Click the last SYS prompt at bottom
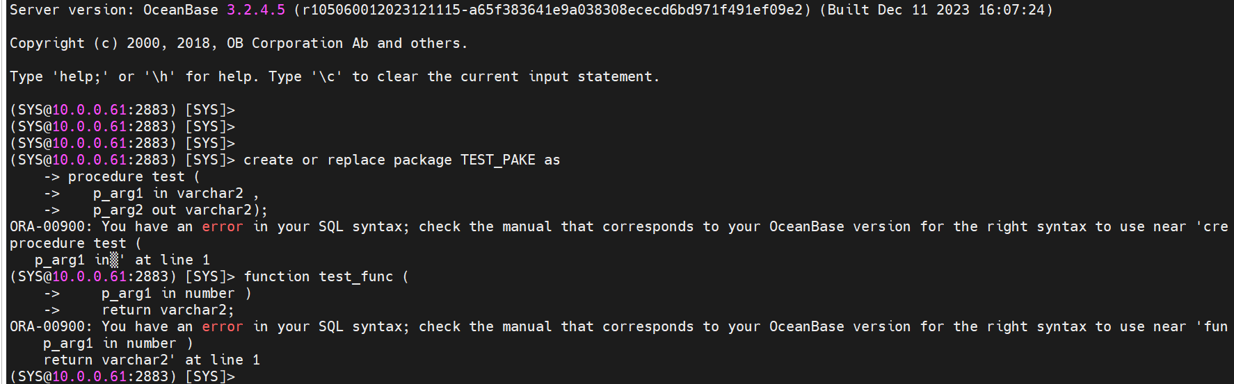 click(x=122, y=376)
